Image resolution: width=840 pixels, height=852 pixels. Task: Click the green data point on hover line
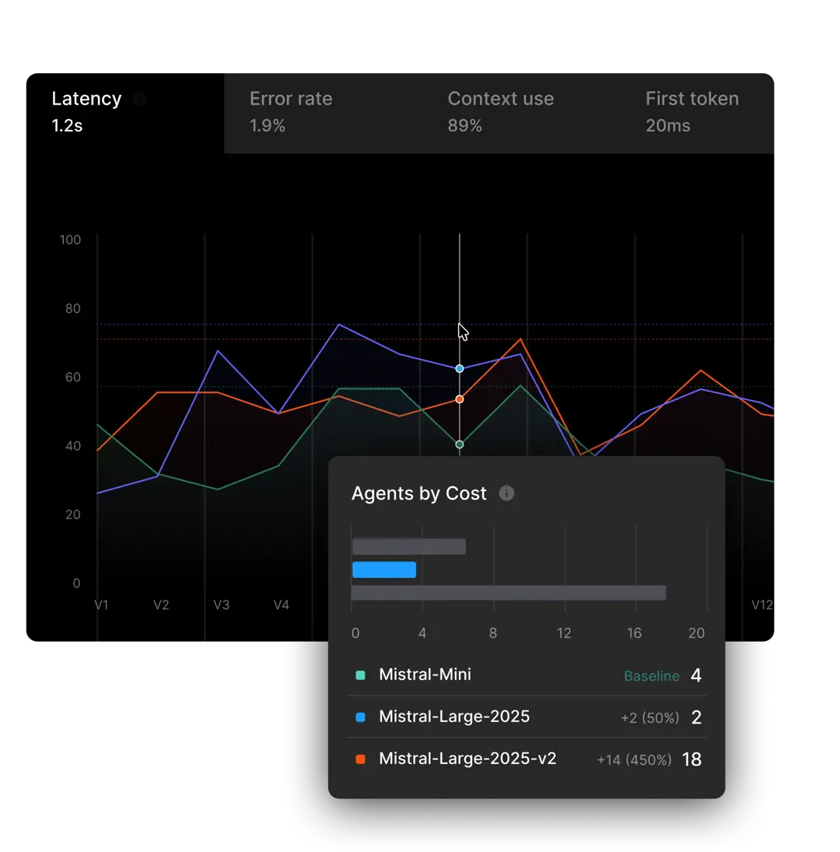tap(460, 444)
